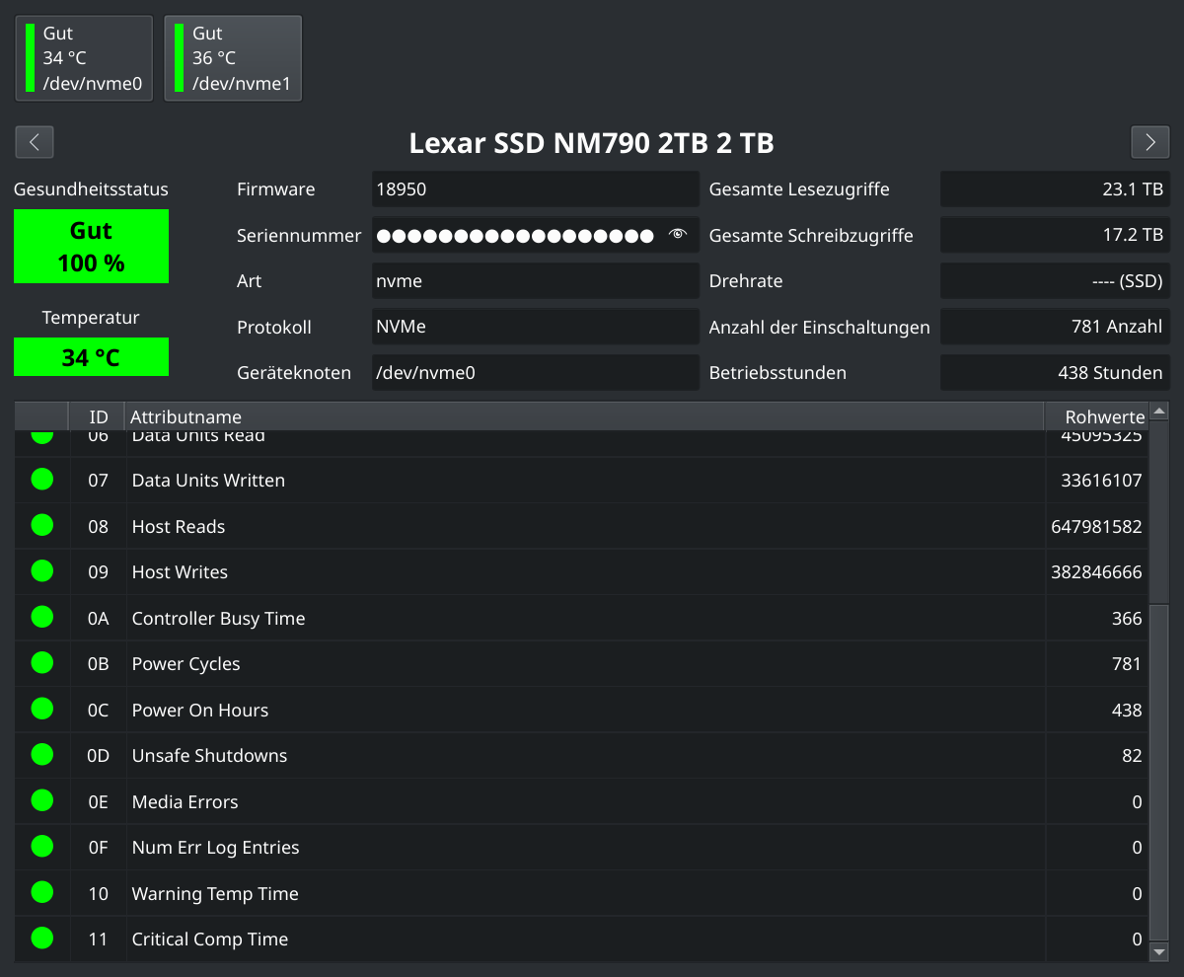Click raw value 382846666
Screen dimensions: 1184x977
coord(1096,572)
